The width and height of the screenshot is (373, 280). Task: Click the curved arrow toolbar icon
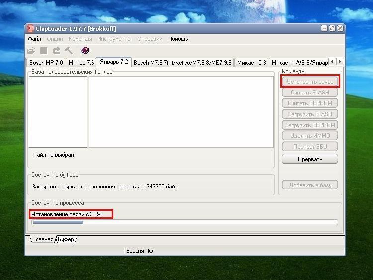click(x=56, y=51)
